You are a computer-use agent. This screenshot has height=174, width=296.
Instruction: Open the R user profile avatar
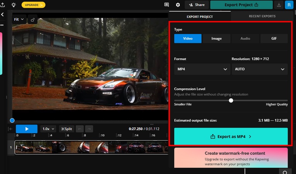pos(289,5)
